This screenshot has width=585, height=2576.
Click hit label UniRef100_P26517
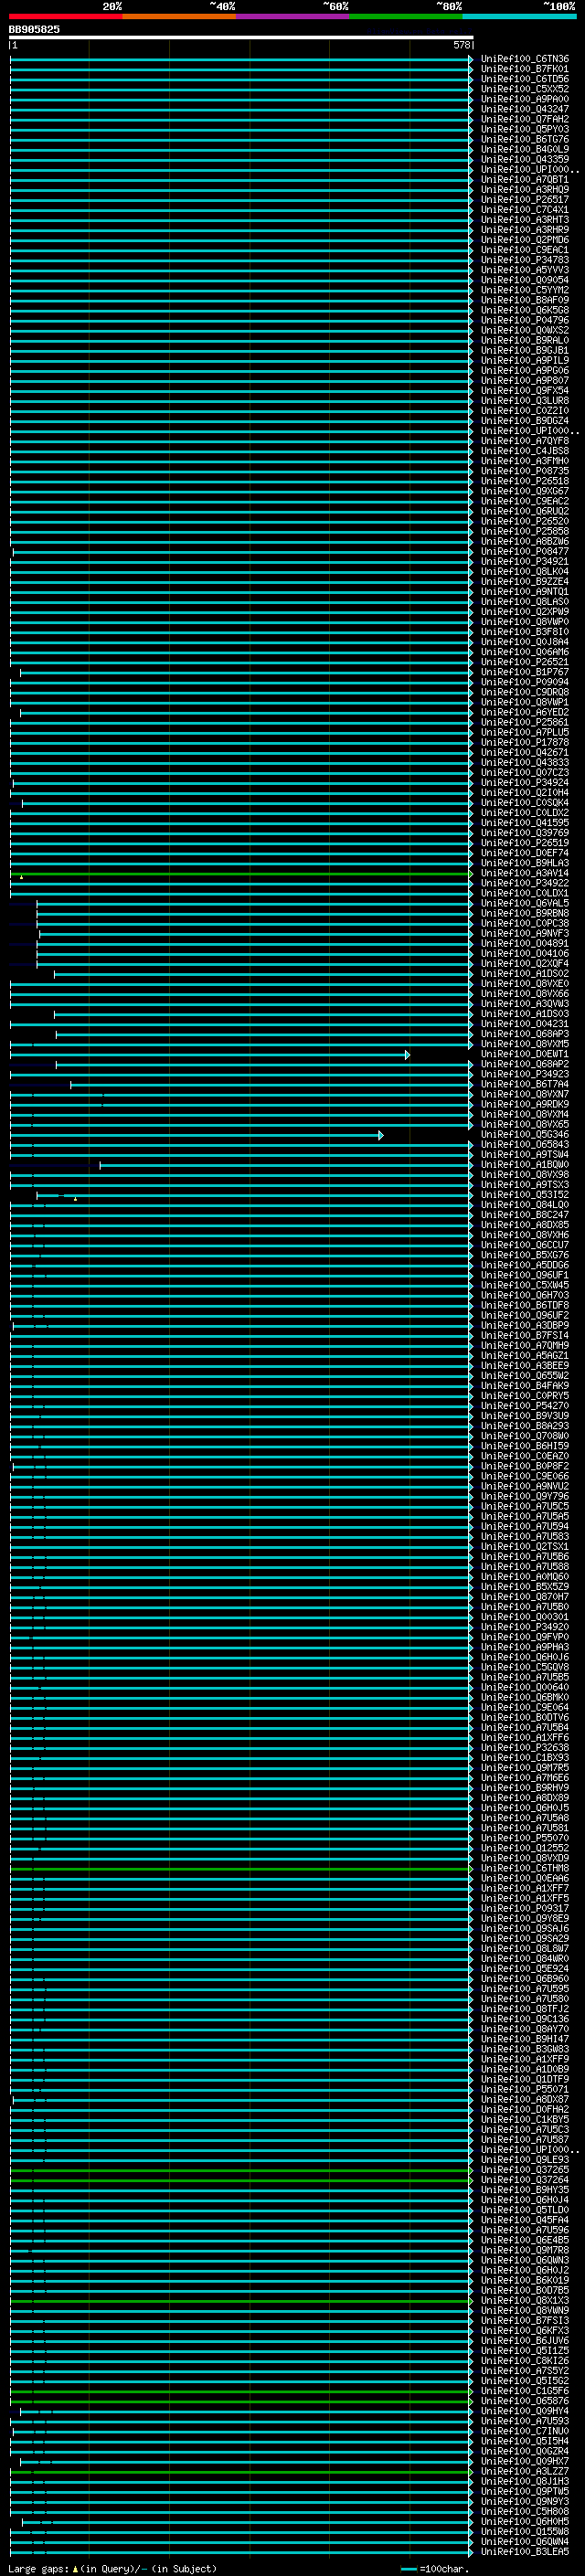(x=525, y=200)
